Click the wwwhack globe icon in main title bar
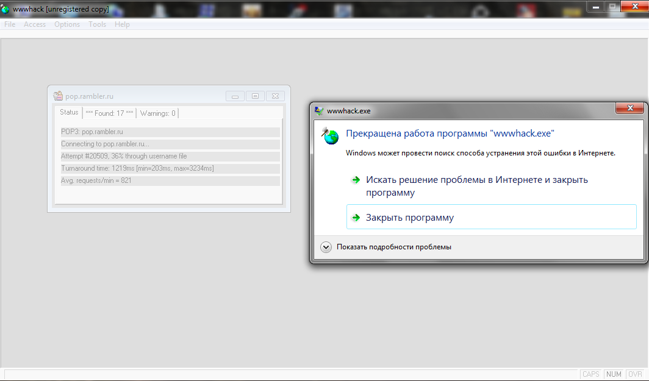 coord(5,9)
